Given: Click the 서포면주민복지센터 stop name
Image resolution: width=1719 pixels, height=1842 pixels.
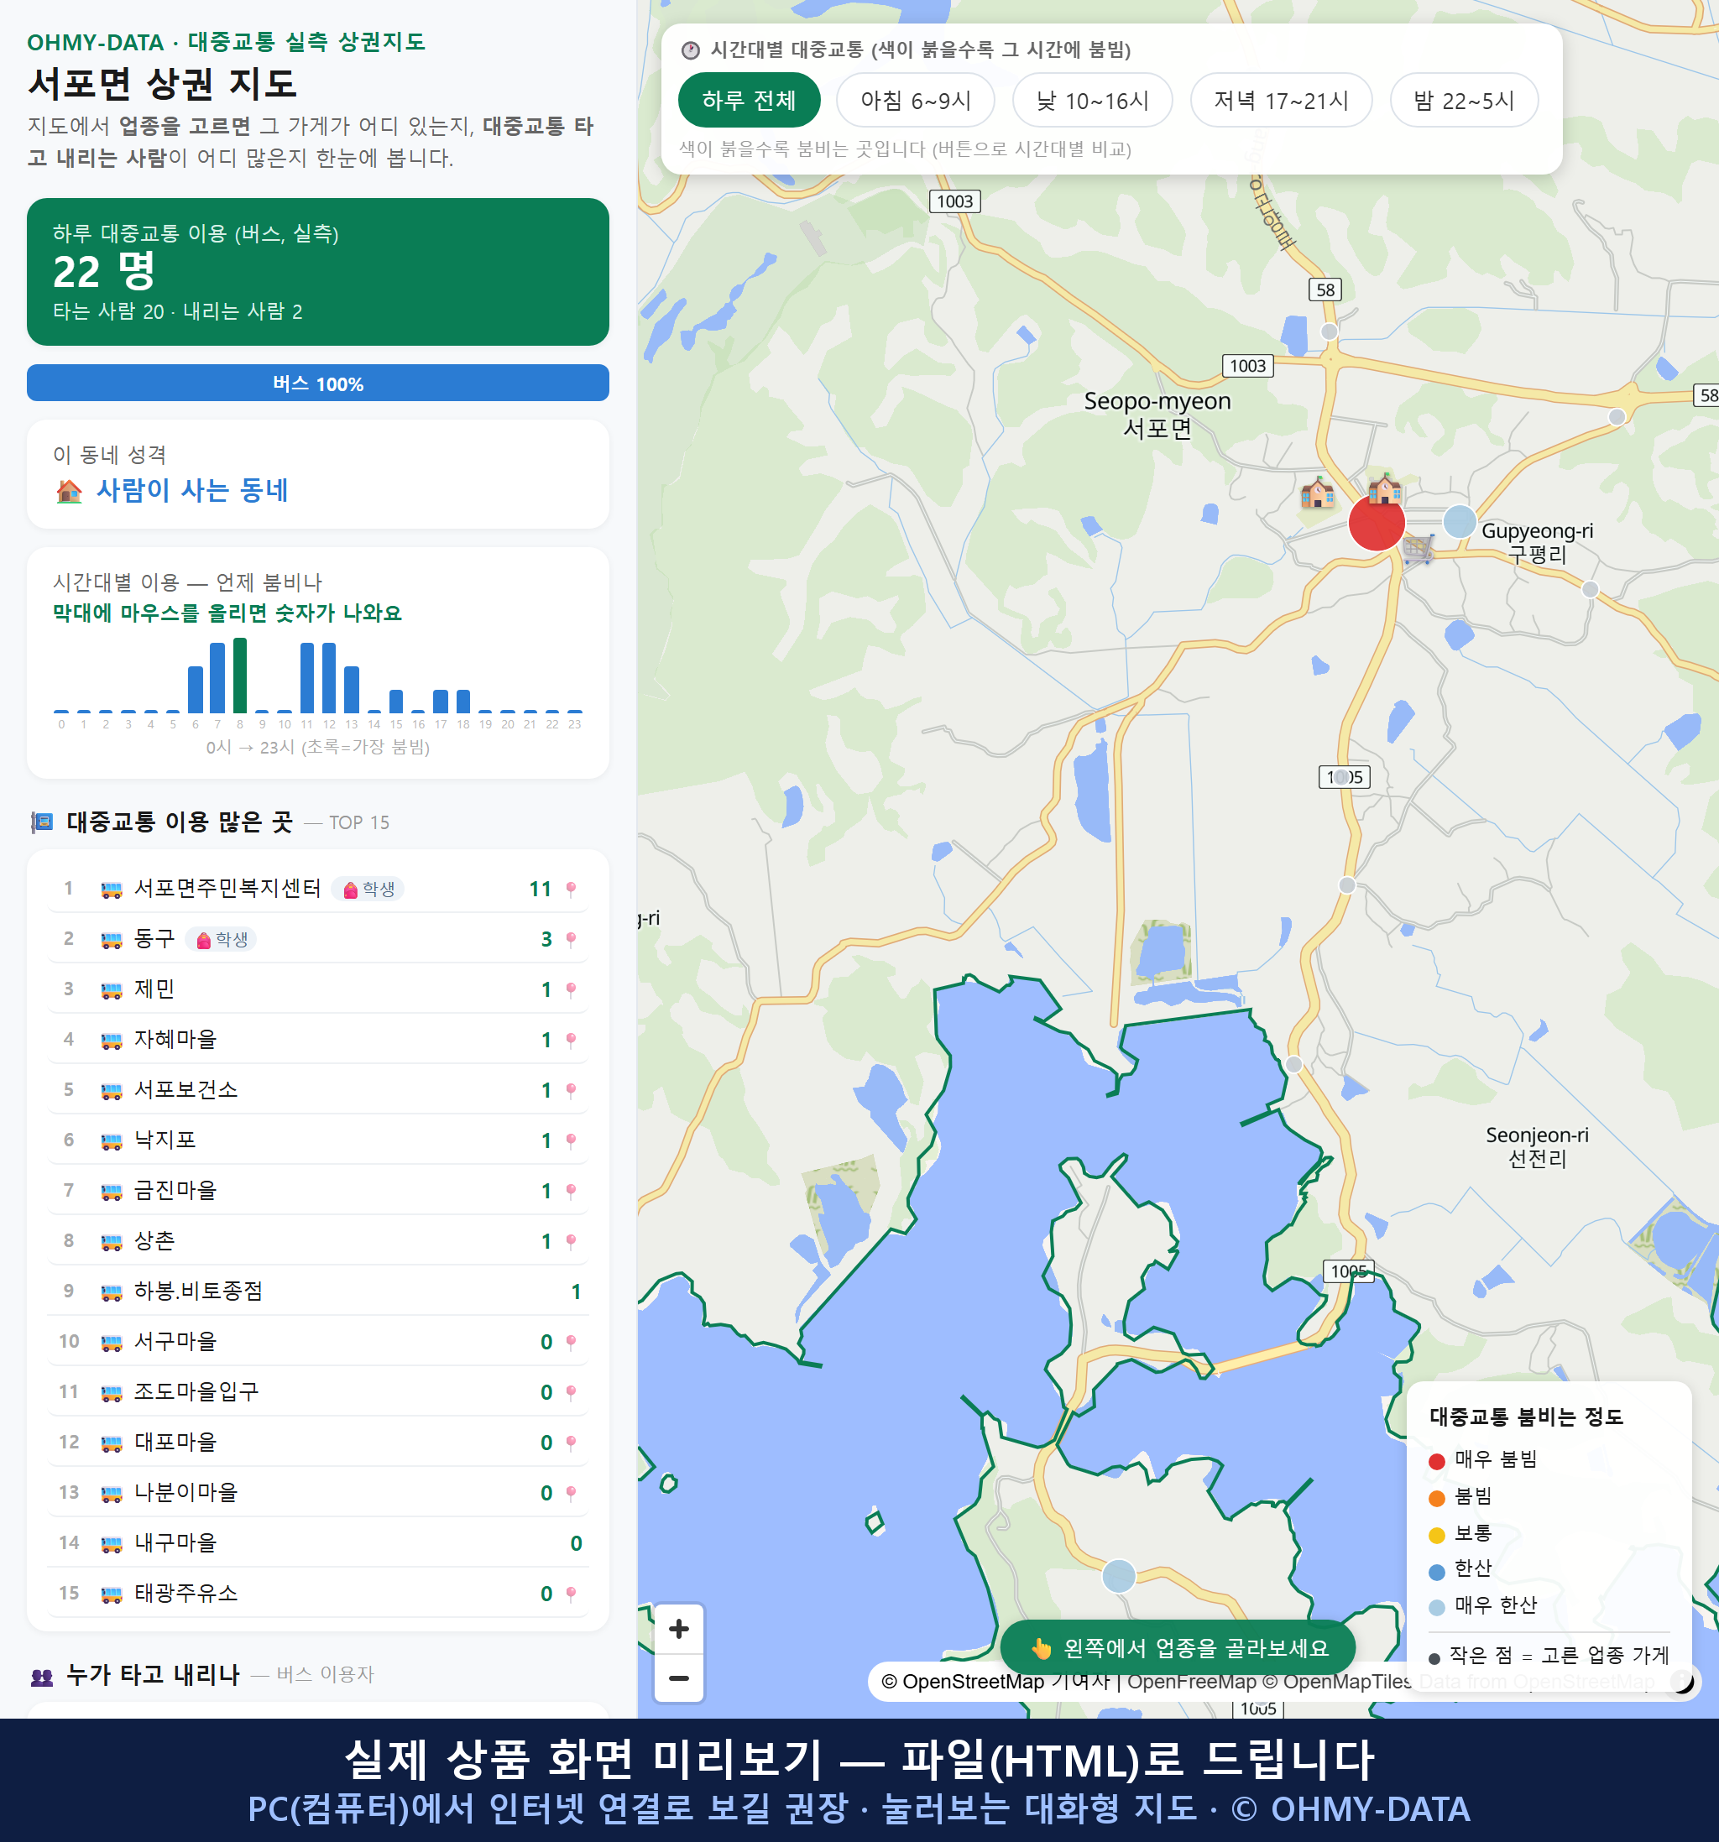Looking at the screenshot, I should 227,889.
